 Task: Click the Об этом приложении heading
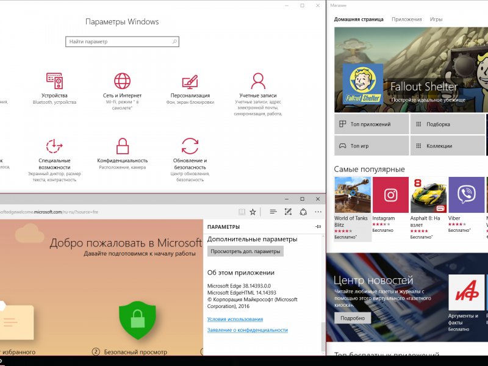click(x=241, y=273)
